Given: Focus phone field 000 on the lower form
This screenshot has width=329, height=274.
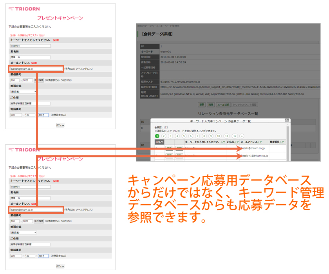Looking at the screenshot, I should click(x=16, y=256).
